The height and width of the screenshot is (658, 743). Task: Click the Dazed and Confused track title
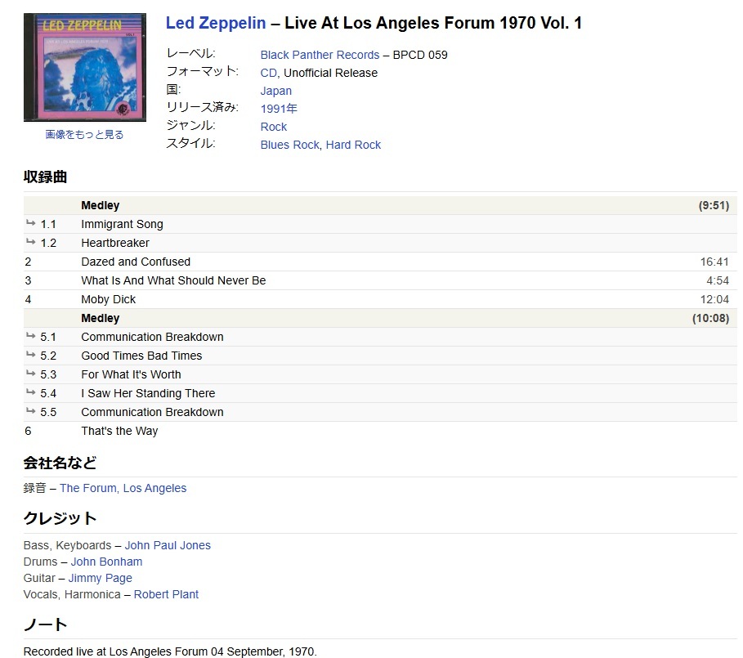tap(136, 262)
